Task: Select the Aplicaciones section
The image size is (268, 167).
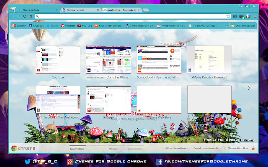Action: coord(135,148)
